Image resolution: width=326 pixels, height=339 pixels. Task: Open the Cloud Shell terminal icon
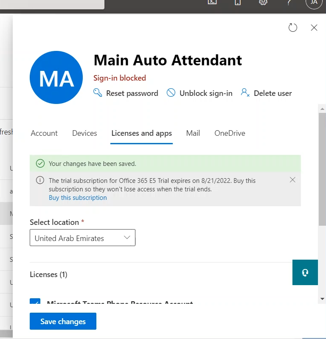212,2
